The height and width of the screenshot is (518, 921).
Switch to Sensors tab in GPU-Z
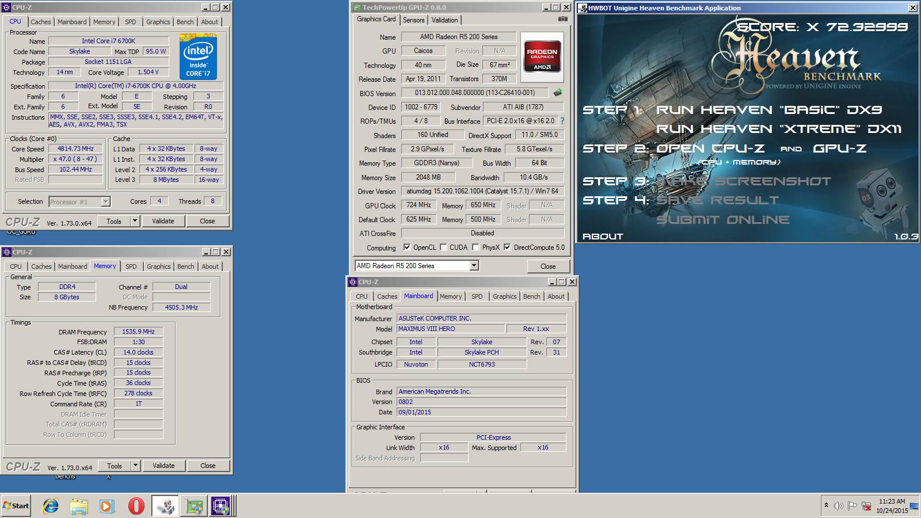click(413, 20)
